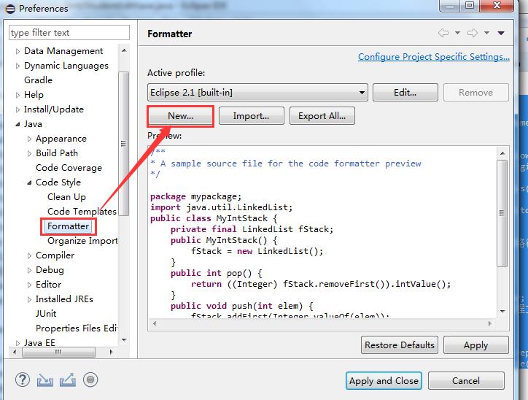This screenshot has height=400, width=528.
Task: Expand the Compiler tree node
Action: click(x=30, y=255)
